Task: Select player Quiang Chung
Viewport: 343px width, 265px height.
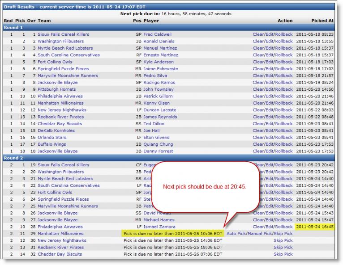Action: point(158,144)
